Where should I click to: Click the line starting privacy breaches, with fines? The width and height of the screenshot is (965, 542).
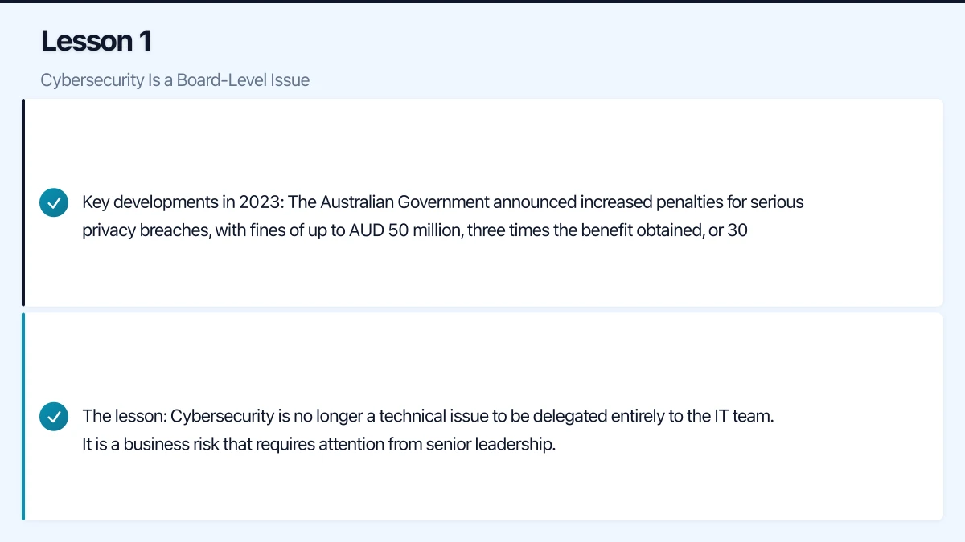(x=414, y=230)
